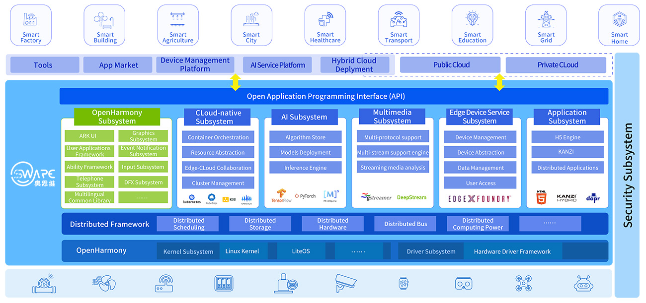Select the security camera device icon

[346, 283]
